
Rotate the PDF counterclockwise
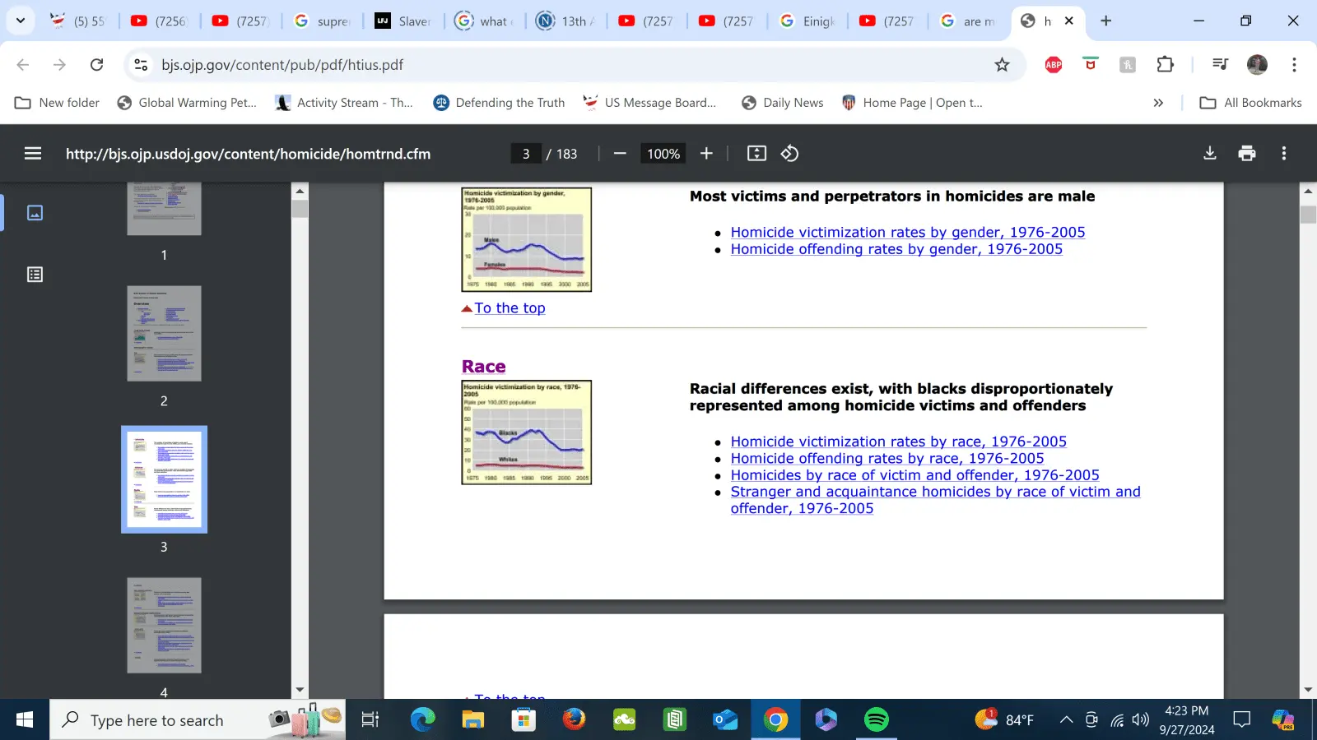point(789,153)
